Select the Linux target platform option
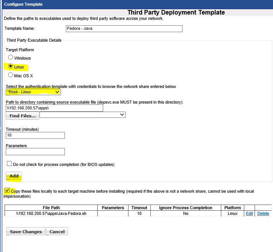The width and height of the screenshot is (273, 252). [x=11, y=67]
